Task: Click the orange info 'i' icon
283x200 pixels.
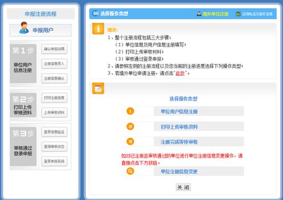Action: pyautogui.click(x=98, y=29)
